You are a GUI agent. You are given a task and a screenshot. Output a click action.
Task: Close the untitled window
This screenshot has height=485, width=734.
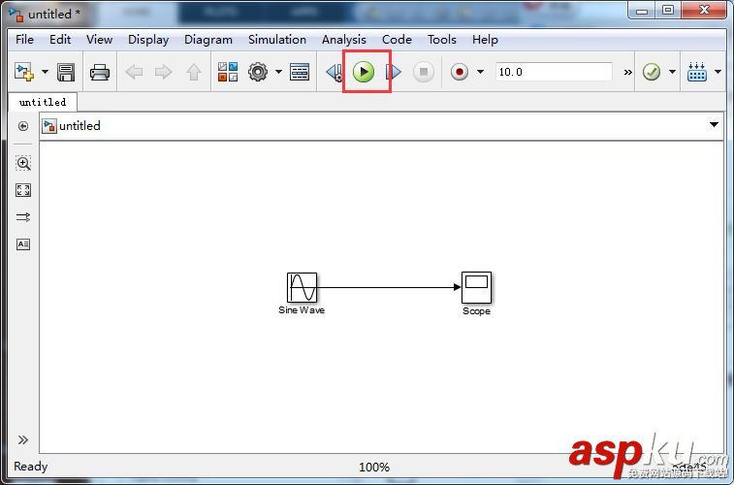click(704, 11)
